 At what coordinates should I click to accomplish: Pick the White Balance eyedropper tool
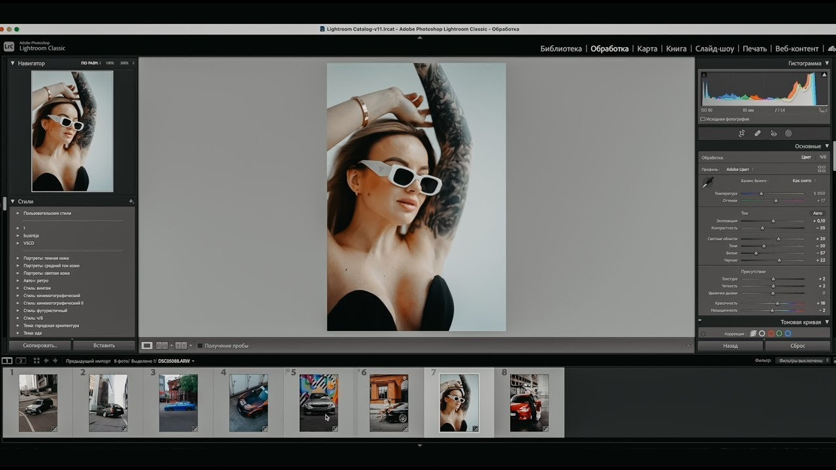tap(707, 183)
